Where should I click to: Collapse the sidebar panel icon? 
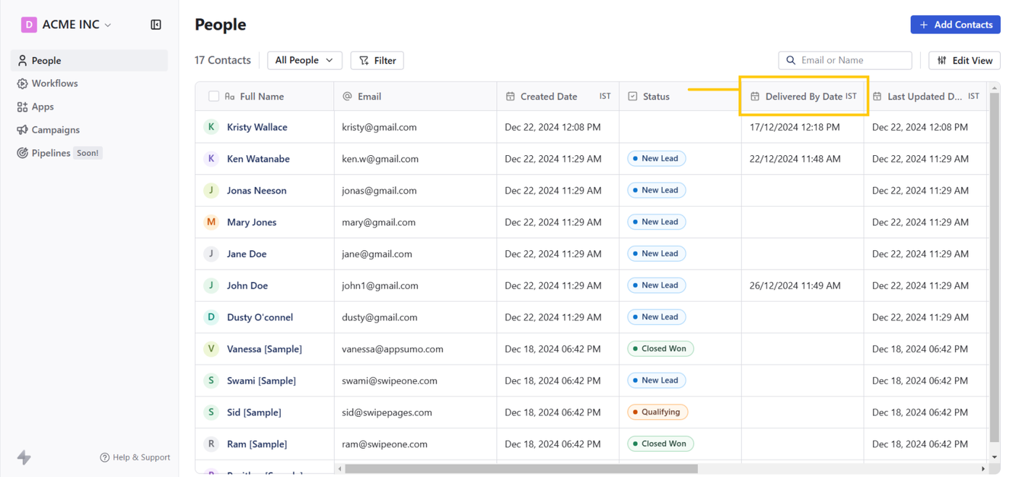[156, 25]
